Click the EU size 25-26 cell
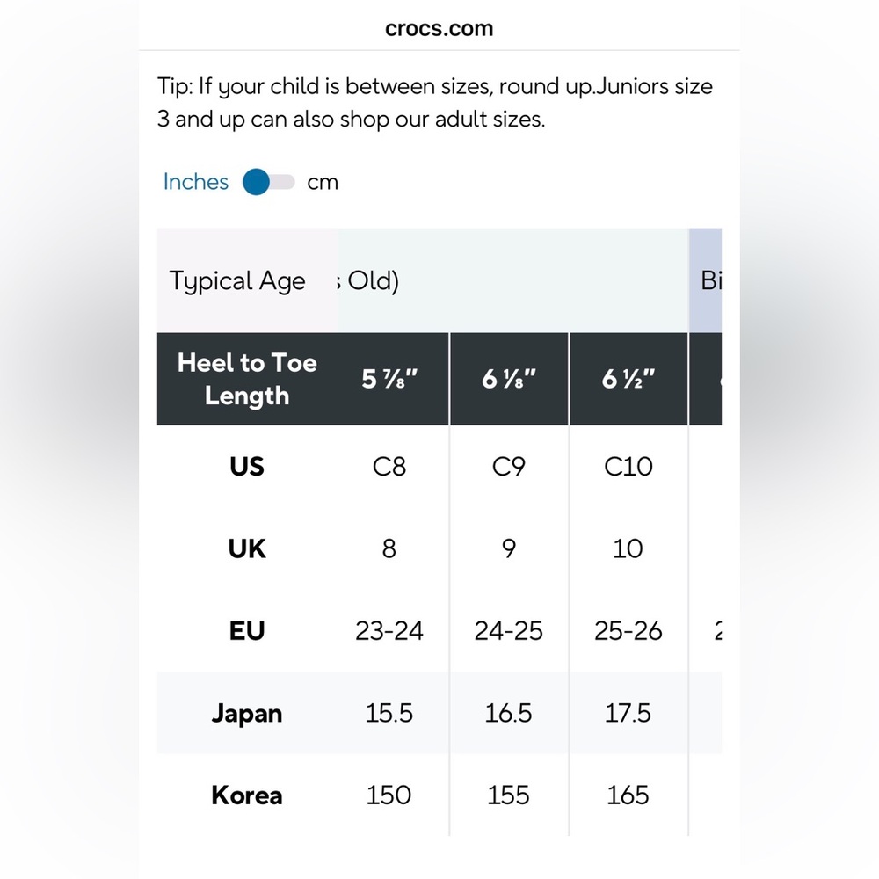The height and width of the screenshot is (879, 879). click(x=628, y=630)
